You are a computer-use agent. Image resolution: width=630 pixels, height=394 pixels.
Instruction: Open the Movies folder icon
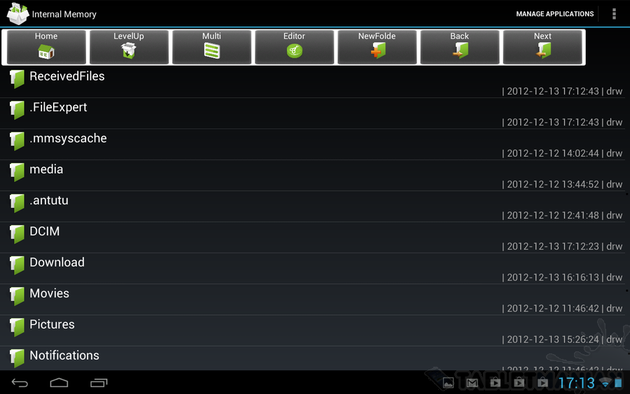[17, 297]
